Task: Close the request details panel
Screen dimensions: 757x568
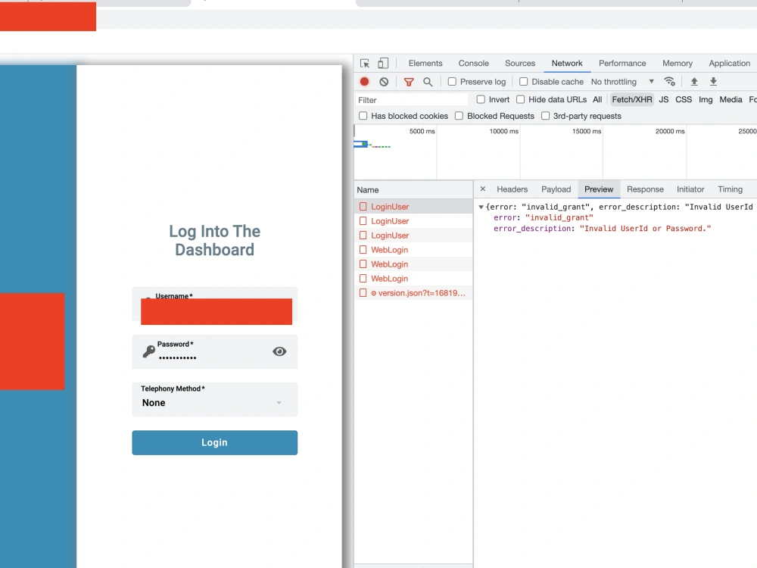Action: (x=483, y=189)
